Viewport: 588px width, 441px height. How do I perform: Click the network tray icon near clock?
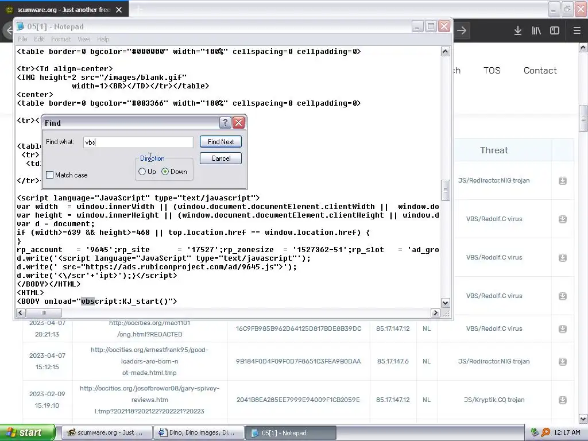coord(535,432)
